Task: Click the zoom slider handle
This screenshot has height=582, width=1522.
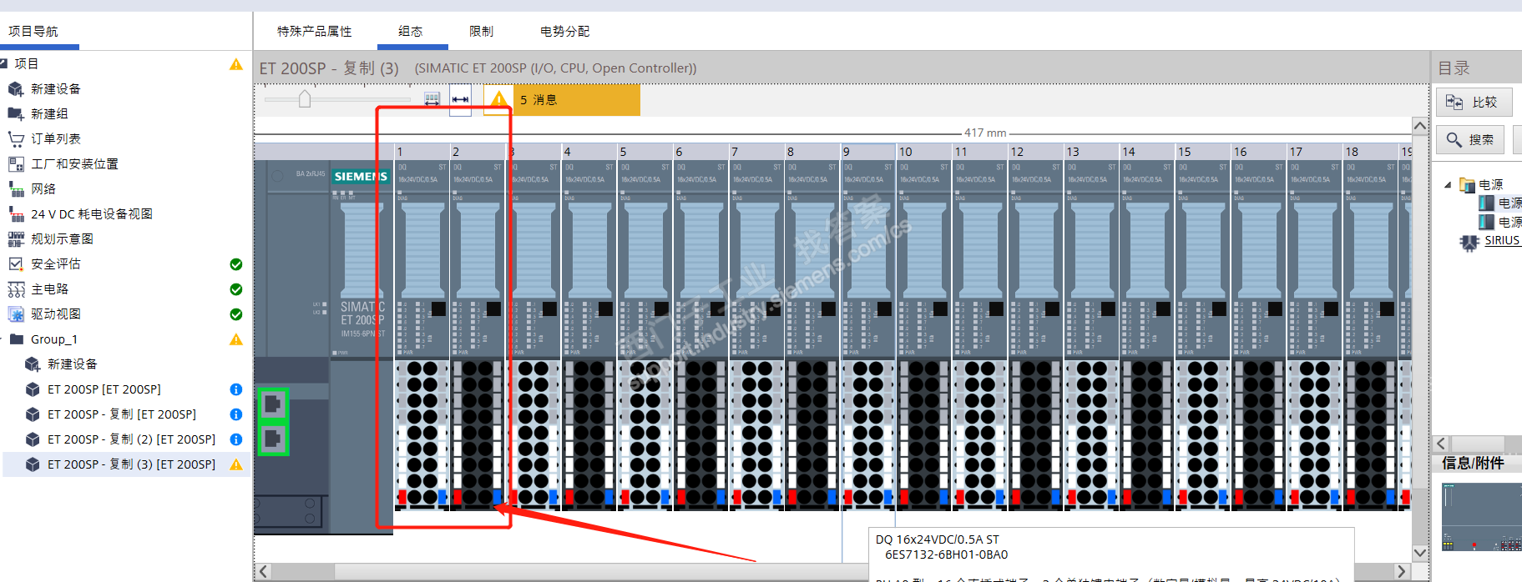Action: pos(305,99)
